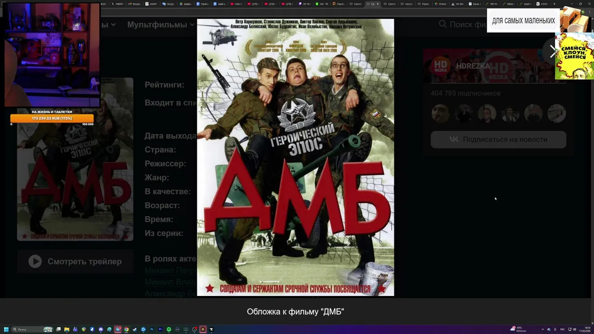The image size is (594, 334).
Task: Switch to the HS Mir browser tab
Action: click(x=458, y=4)
